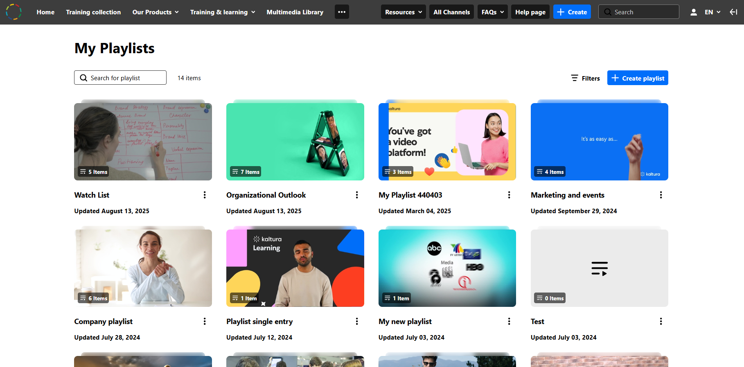Open the Organizational Outlook playlist title
Image resolution: width=744 pixels, height=367 pixels.
tap(266, 195)
